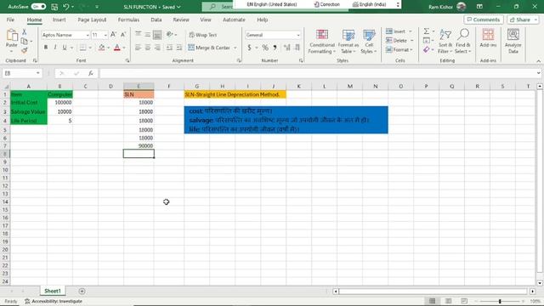Switch to Page Break Preview in status bar
The width and height of the screenshot is (544, 306).
[x=464, y=301]
